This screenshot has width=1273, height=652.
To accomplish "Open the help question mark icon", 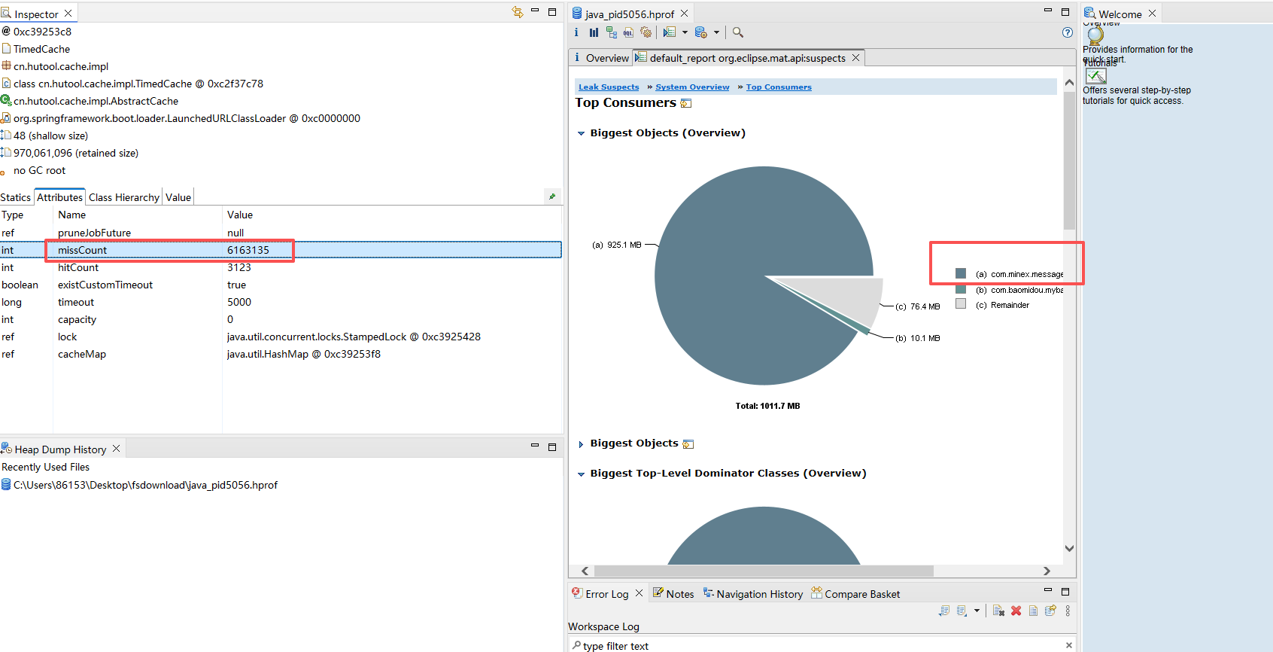I will [1067, 32].
